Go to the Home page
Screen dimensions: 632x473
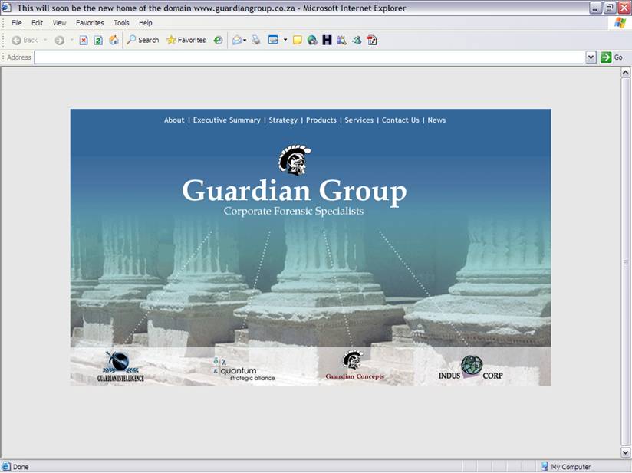(x=114, y=40)
